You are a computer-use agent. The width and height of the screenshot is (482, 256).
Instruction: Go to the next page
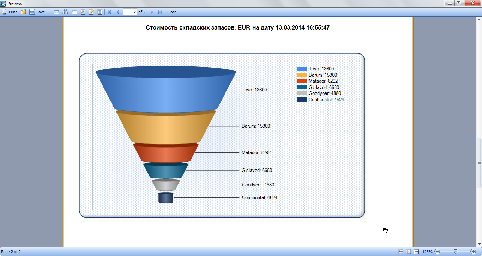tap(152, 12)
